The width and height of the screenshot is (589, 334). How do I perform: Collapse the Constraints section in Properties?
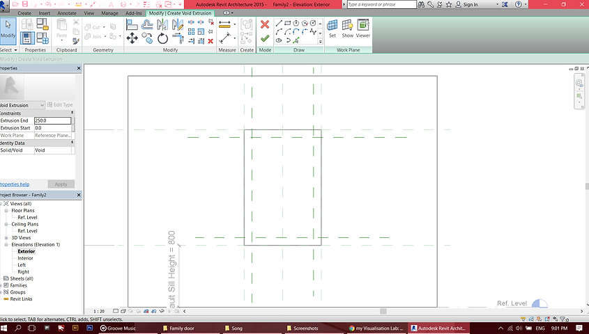72,113
